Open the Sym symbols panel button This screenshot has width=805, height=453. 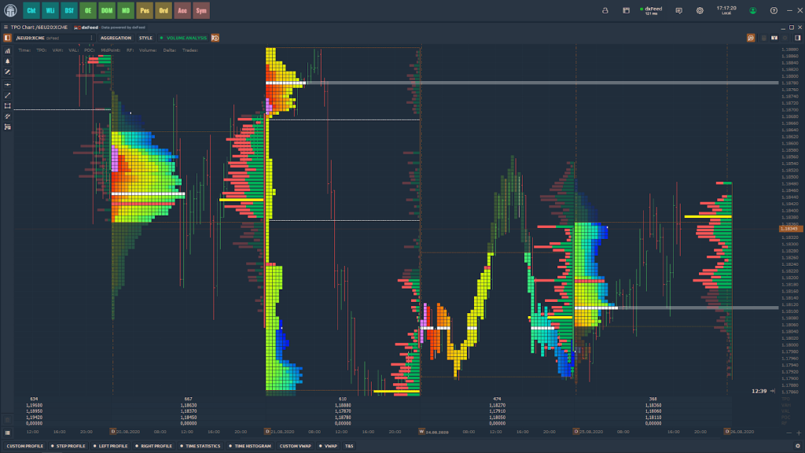coord(201,11)
